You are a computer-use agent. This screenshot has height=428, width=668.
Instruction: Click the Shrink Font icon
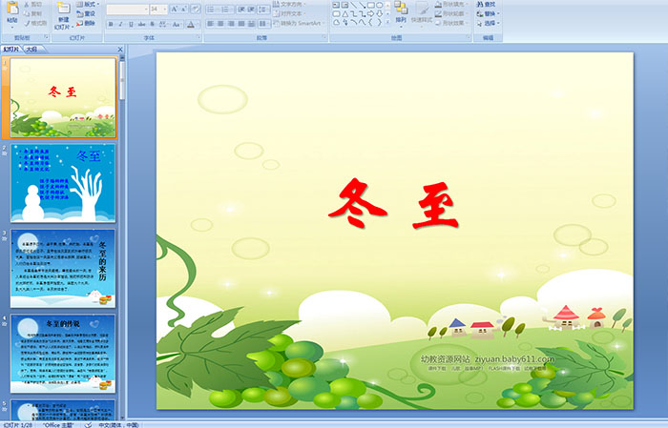click(x=183, y=9)
